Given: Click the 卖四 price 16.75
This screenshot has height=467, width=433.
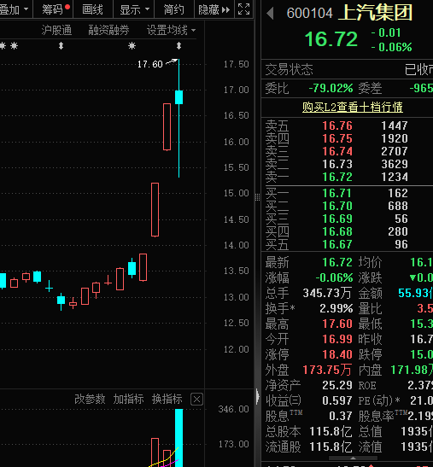Looking at the screenshot, I should point(337,138).
